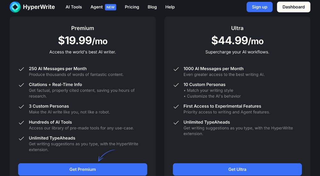Screen dimensions: 320x176
Task: Click the NEW badge next to Agent
Action: [111, 7]
